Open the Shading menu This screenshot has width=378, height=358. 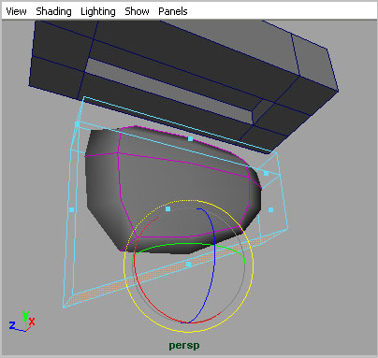(53, 11)
